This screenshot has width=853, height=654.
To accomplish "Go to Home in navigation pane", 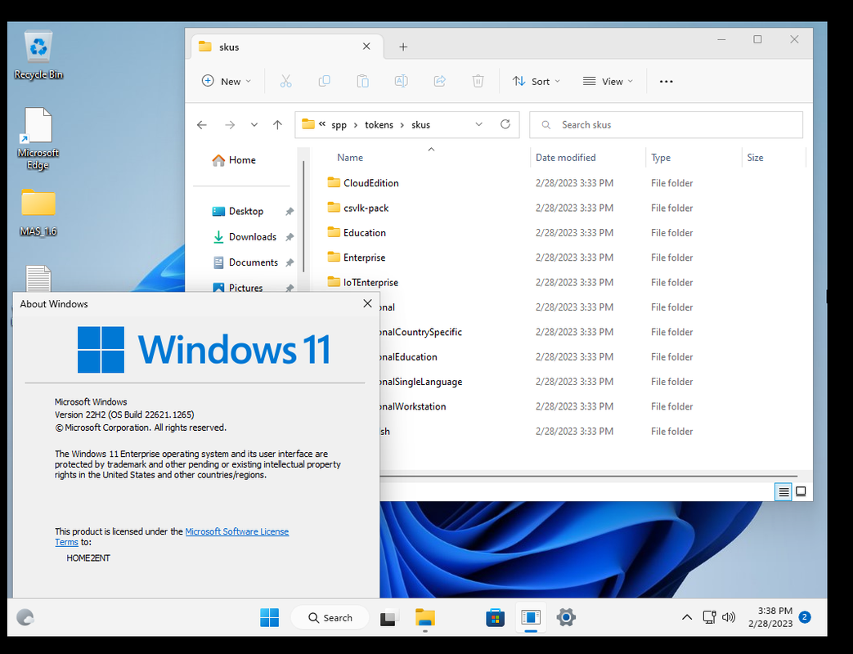I will click(x=234, y=160).
